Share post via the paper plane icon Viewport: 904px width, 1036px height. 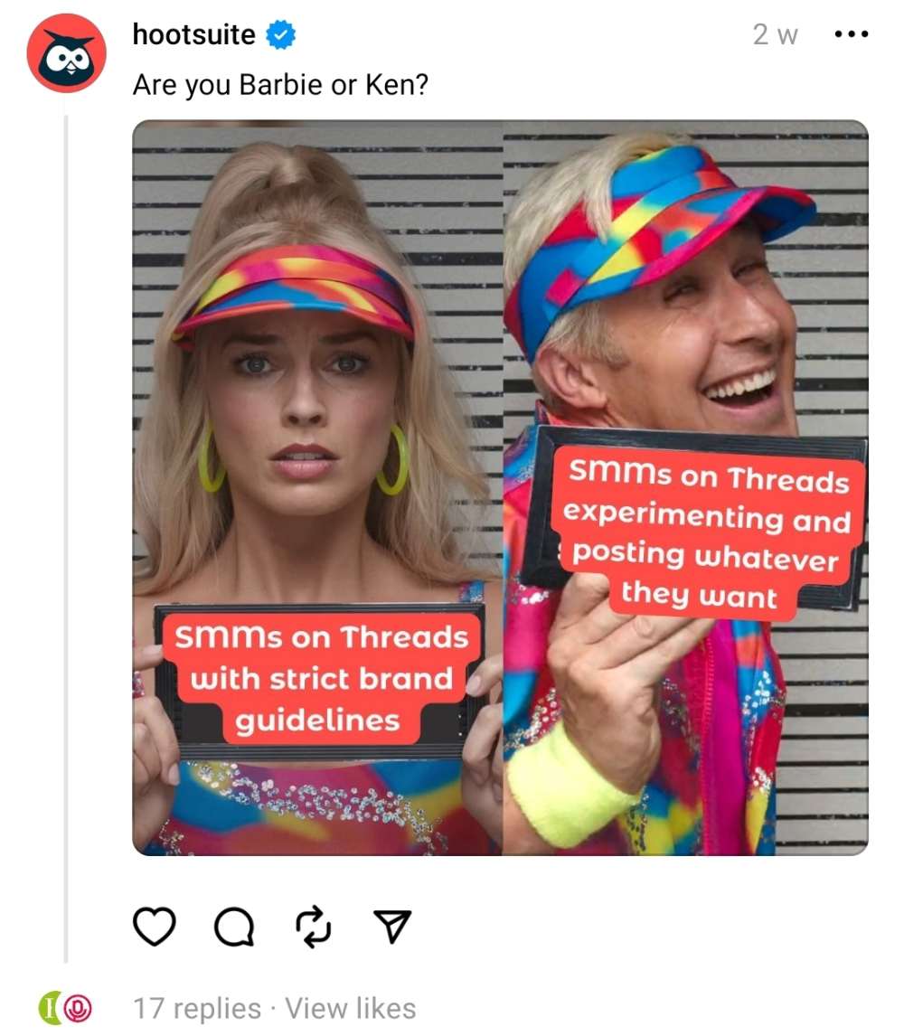(392, 926)
